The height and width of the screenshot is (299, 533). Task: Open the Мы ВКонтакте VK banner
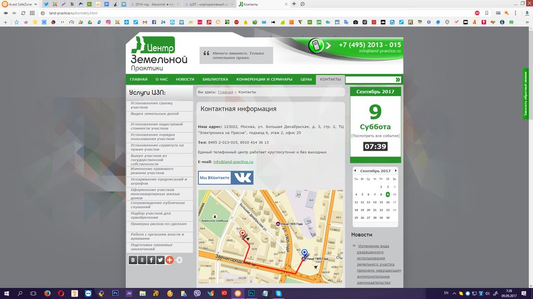[x=226, y=178]
